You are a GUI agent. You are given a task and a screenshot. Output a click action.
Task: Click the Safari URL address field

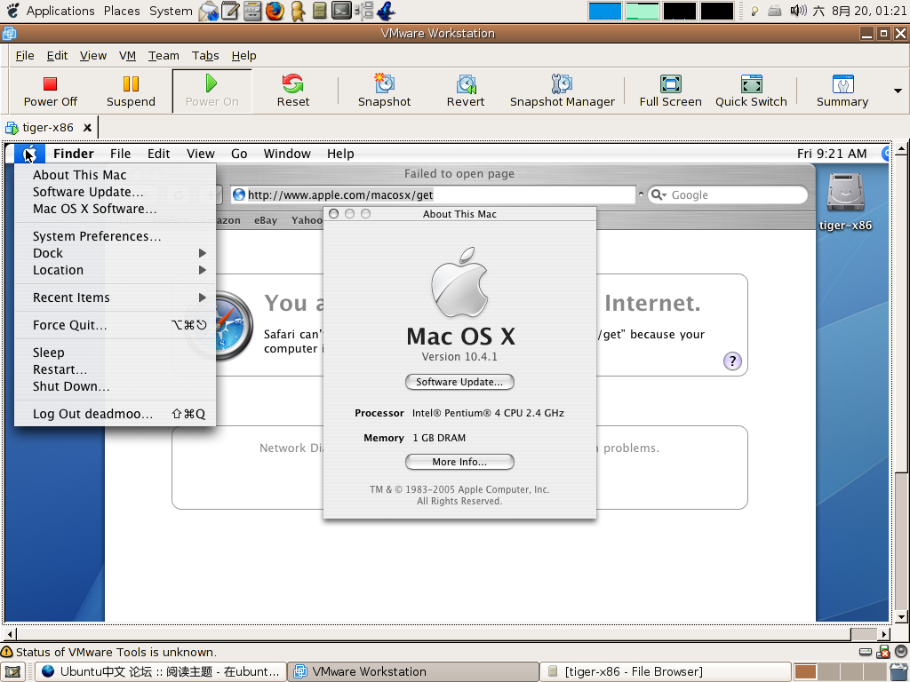(x=433, y=194)
